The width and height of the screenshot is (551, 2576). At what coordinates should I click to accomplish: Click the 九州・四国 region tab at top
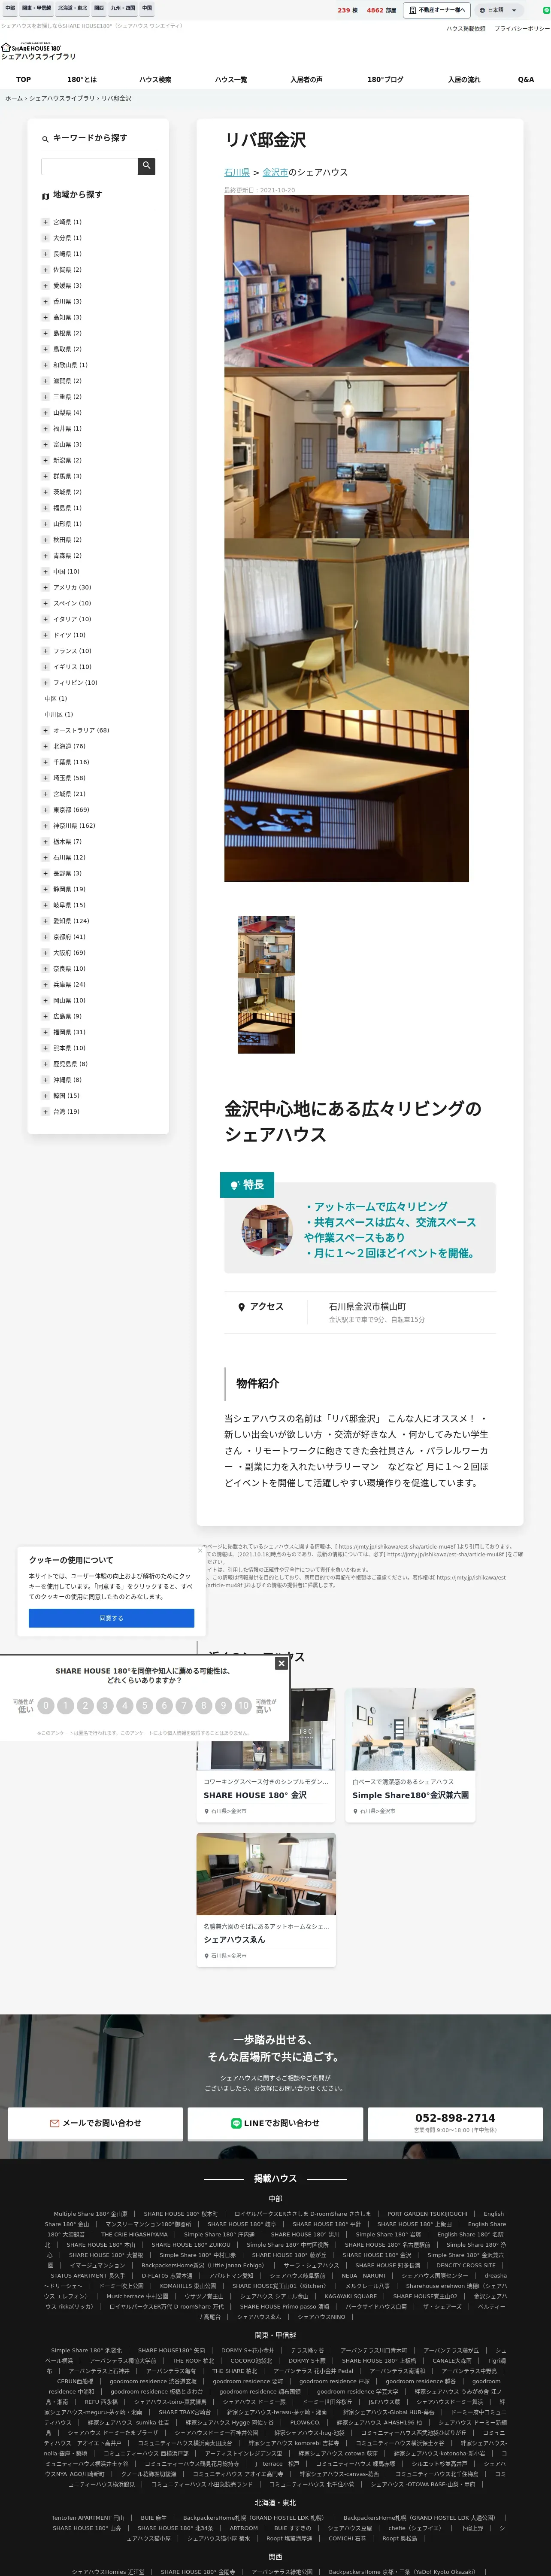123,8
